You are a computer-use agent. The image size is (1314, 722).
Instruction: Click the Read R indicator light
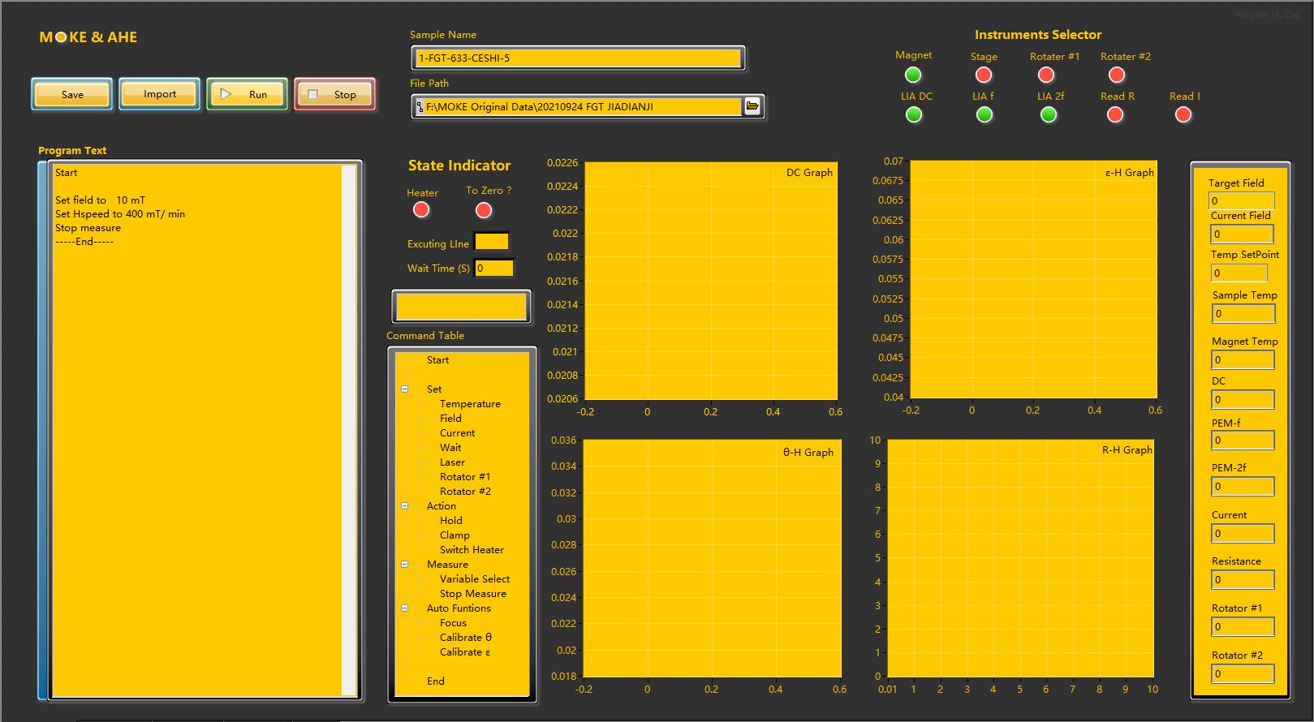pos(1115,115)
